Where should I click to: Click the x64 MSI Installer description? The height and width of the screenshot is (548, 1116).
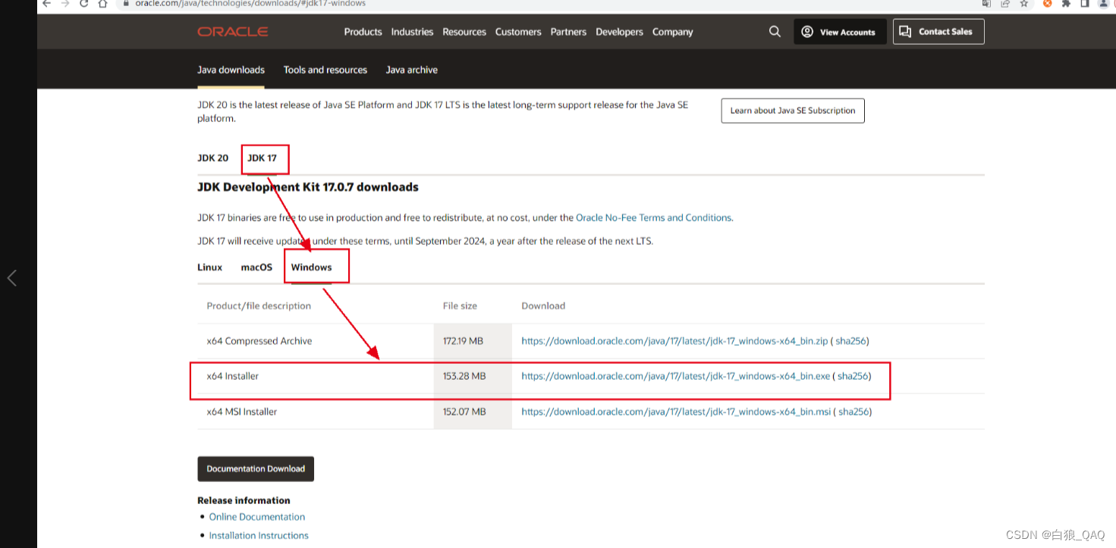pyautogui.click(x=242, y=412)
